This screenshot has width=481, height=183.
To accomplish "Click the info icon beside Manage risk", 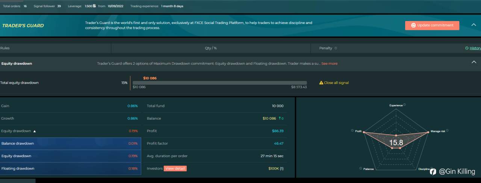I will click(x=447, y=130).
